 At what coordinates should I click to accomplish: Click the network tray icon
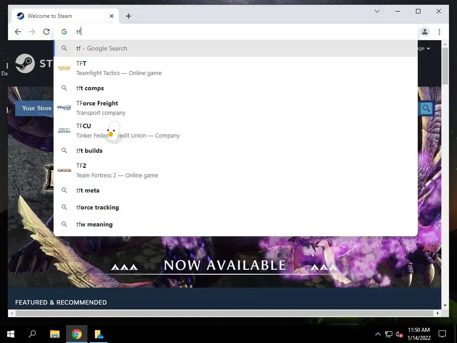[x=389, y=334]
